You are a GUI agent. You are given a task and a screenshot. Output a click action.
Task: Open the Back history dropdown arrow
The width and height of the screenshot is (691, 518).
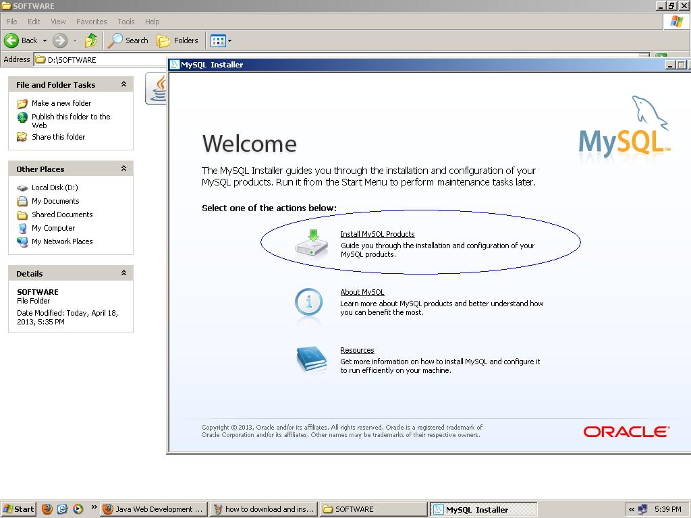pos(45,41)
